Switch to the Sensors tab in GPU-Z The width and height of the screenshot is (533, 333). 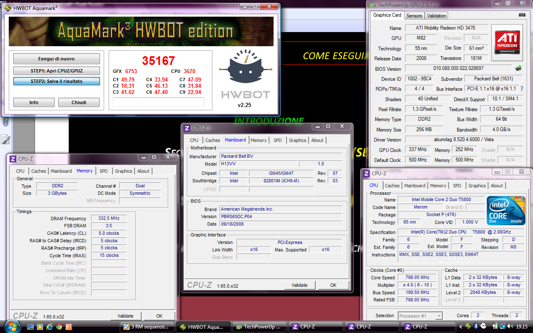click(414, 16)
